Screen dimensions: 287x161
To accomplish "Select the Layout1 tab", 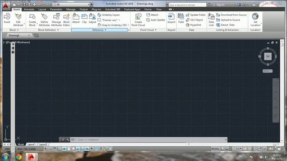I will coord(31,144).
